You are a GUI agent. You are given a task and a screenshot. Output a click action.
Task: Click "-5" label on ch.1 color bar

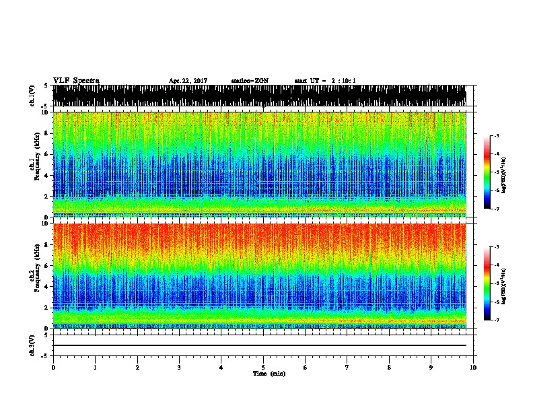coord(496,172)
